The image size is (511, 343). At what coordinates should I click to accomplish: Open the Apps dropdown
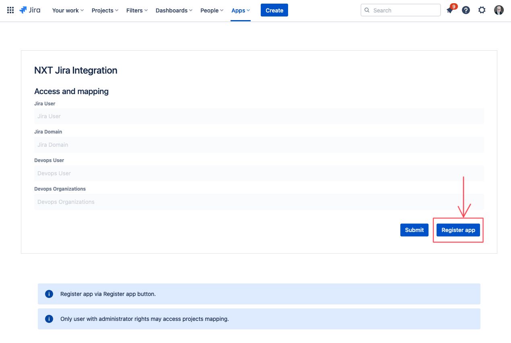(x=241, y=10)
